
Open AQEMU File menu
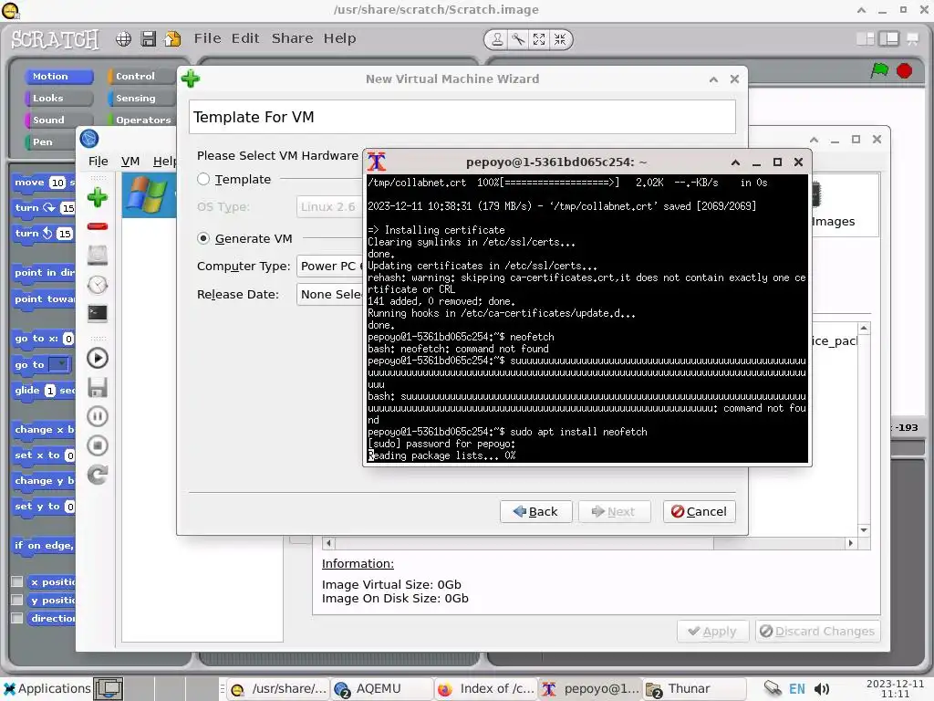[99, 162]
